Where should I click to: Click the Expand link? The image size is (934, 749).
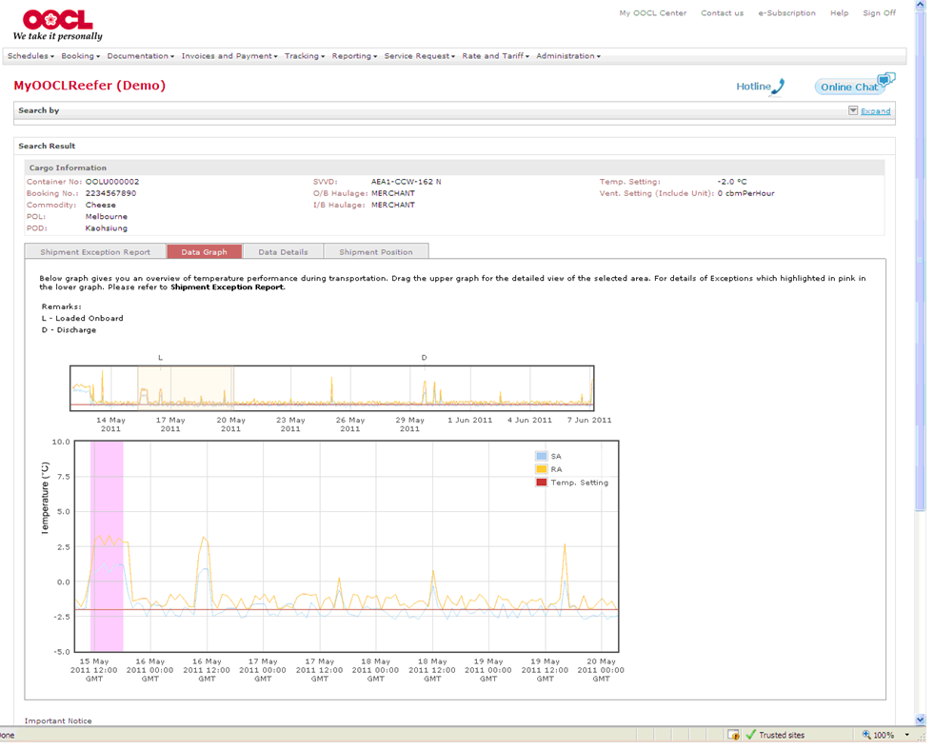(x=875, y=111)
